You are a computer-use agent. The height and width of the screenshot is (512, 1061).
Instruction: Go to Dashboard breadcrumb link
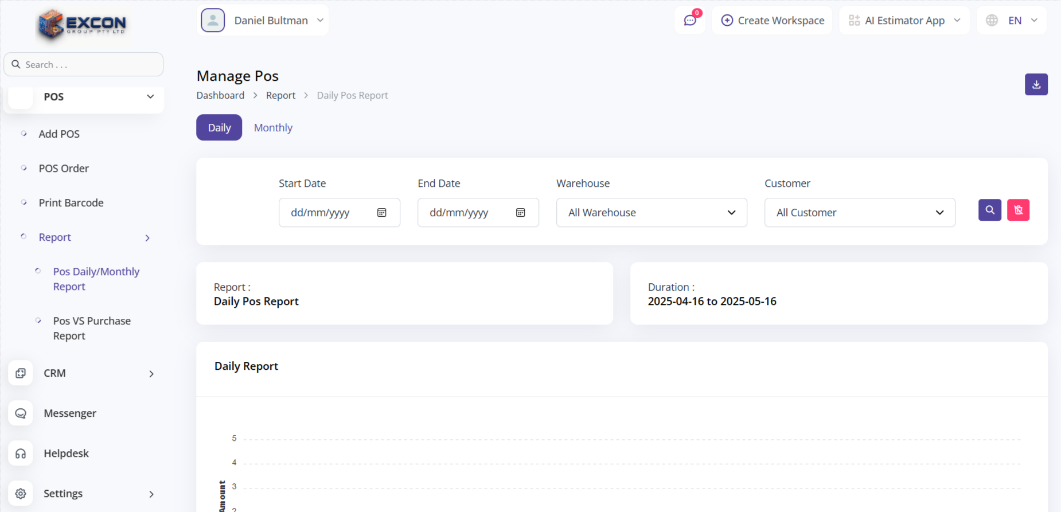(220, 96)
